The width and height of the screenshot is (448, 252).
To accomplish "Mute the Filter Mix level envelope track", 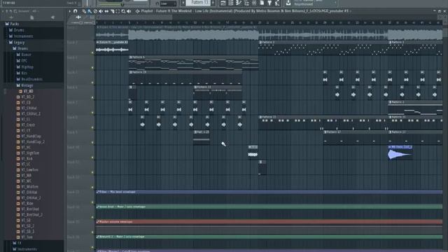I will [92, 202].
